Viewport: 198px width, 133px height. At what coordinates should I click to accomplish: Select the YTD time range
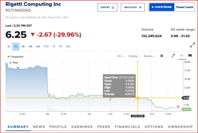point(46,46)
